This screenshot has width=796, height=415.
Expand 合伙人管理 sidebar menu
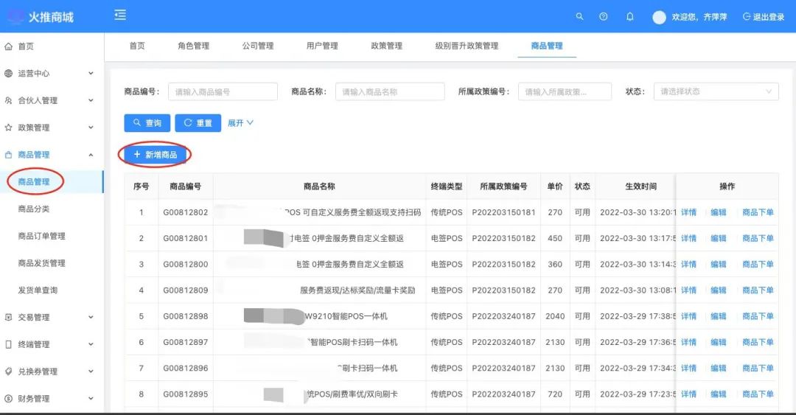[x=52, y=100]
